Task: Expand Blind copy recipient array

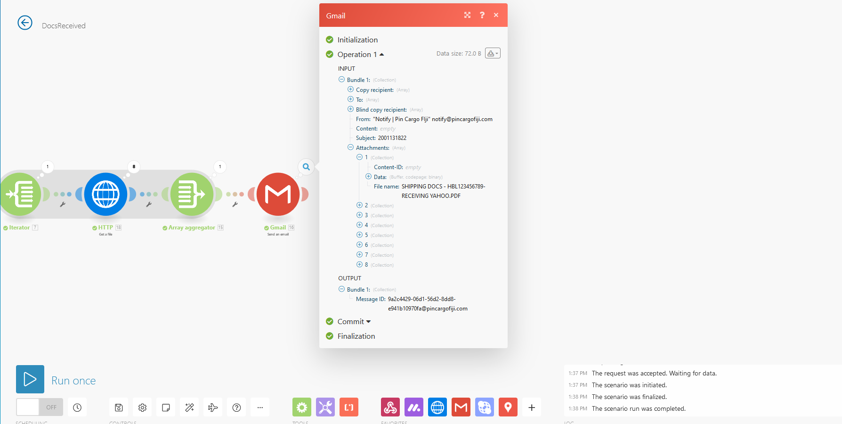Action: point(350,109)
